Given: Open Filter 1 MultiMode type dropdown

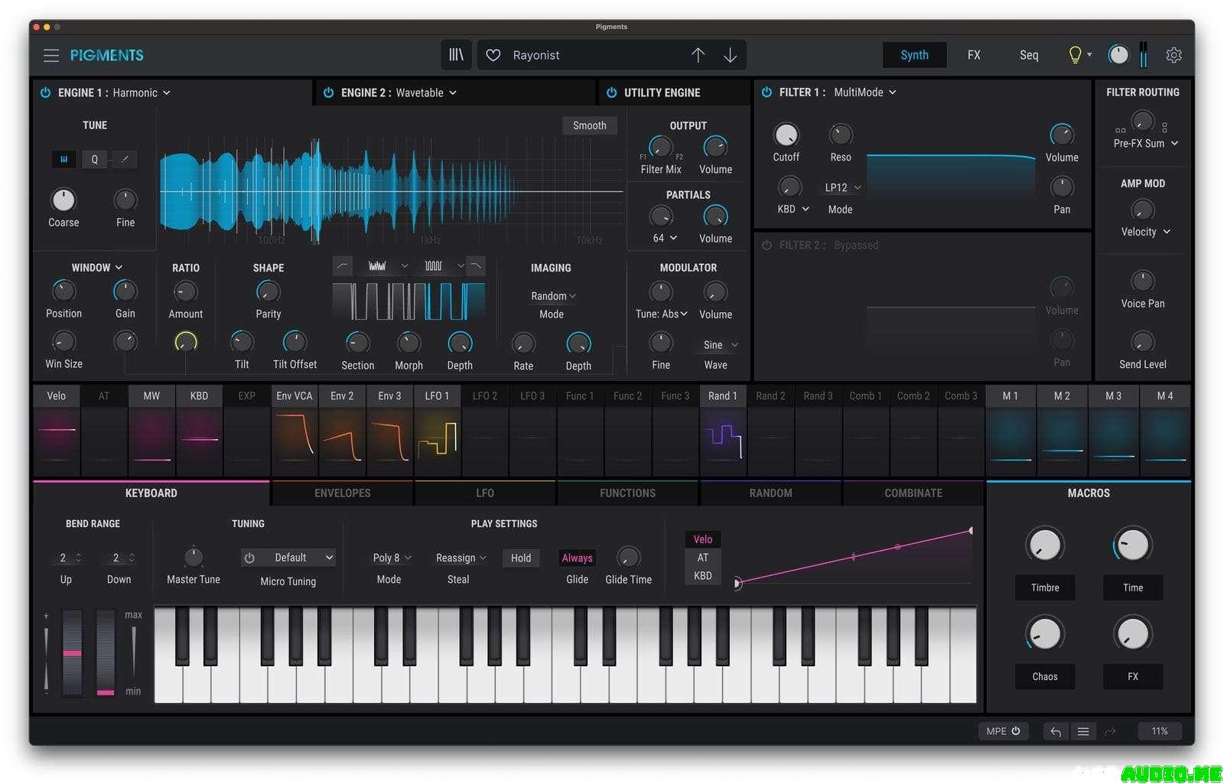Looking at the screenshot, I should coord(864,92).
